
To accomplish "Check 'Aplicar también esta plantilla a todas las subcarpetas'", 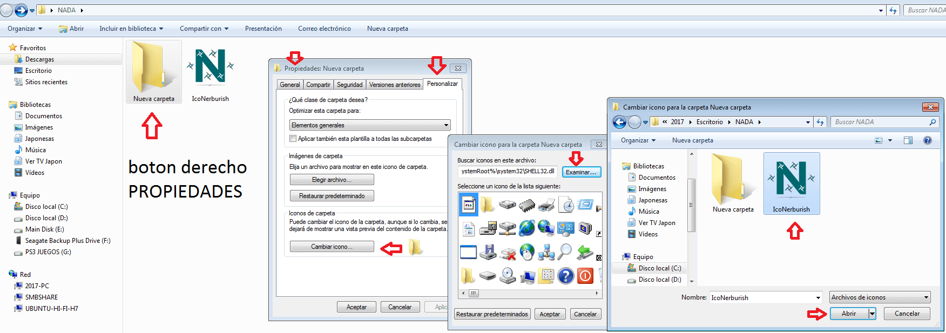I will [x=293, y=139].
